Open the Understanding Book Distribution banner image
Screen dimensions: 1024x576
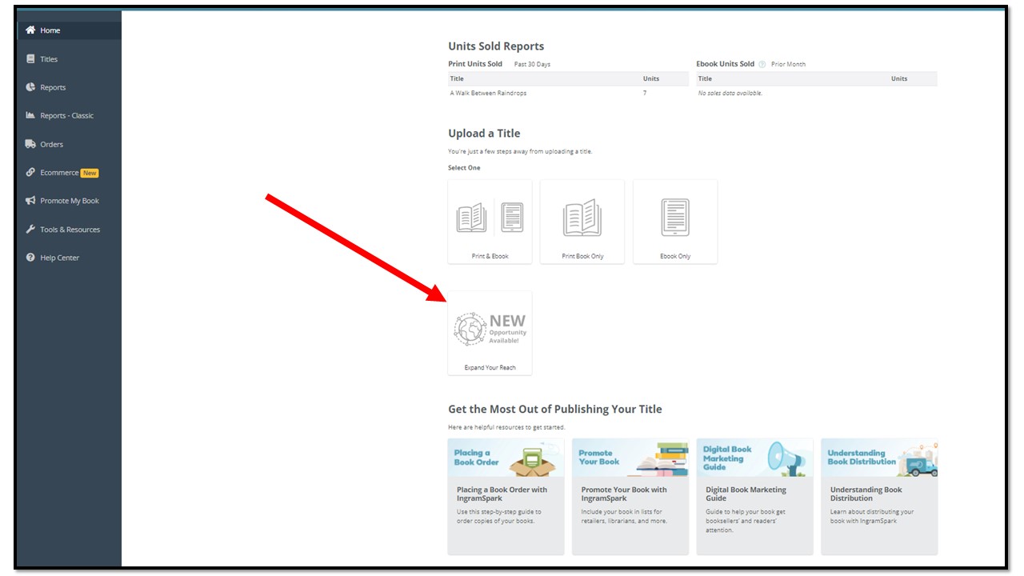click(879, 458)
